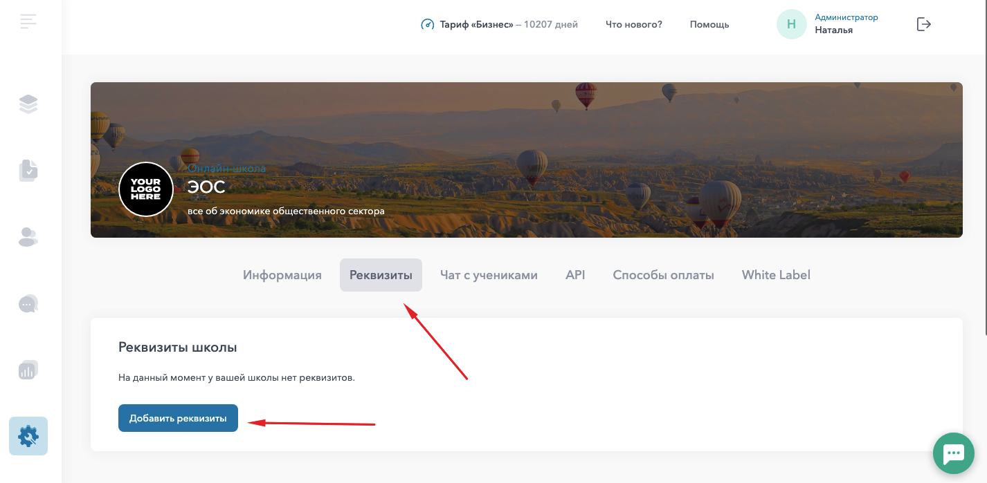Open the courses stack icon in the sidebar

tap(28, 104)
